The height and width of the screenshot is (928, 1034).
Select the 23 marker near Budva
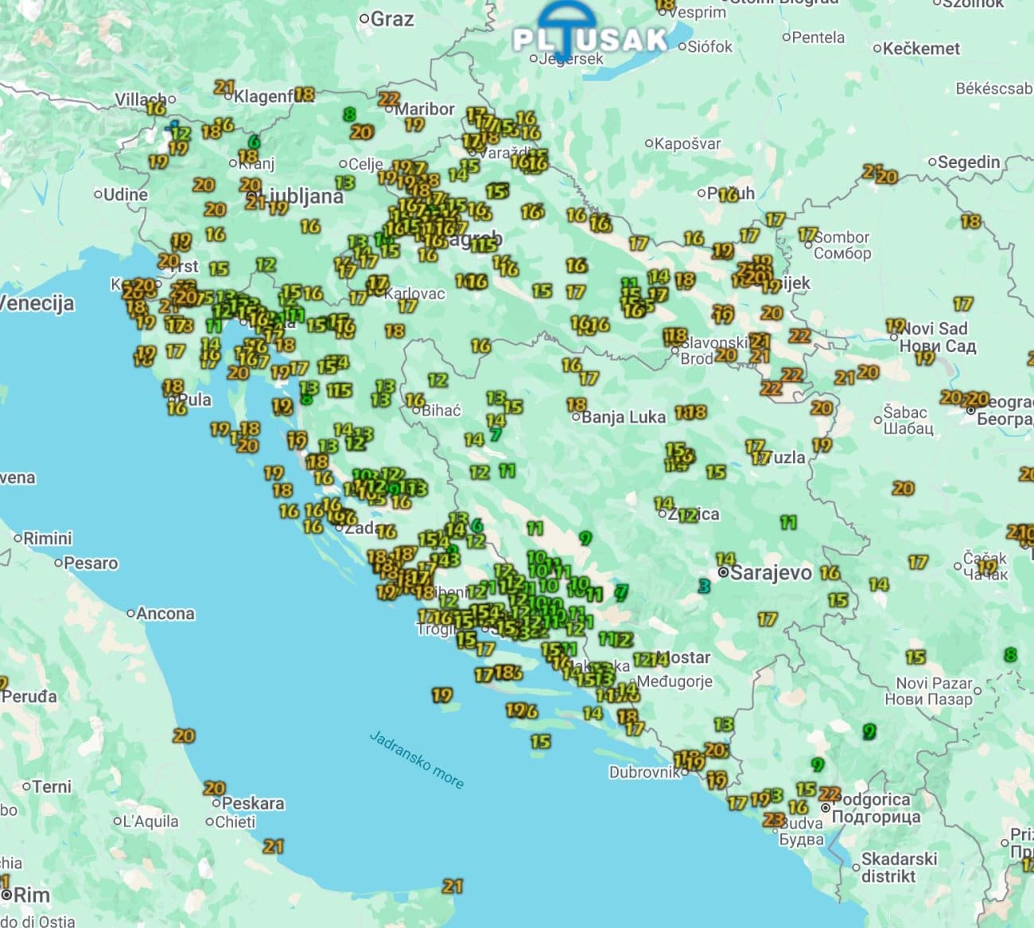tap(773, 819)
